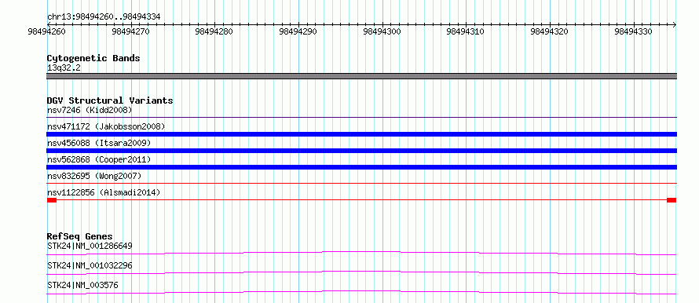Image resolution: width=699 pixels, height=303 pixels.
Task: Select the blue nsv456088 variant bar
Action: coord(361,151)
